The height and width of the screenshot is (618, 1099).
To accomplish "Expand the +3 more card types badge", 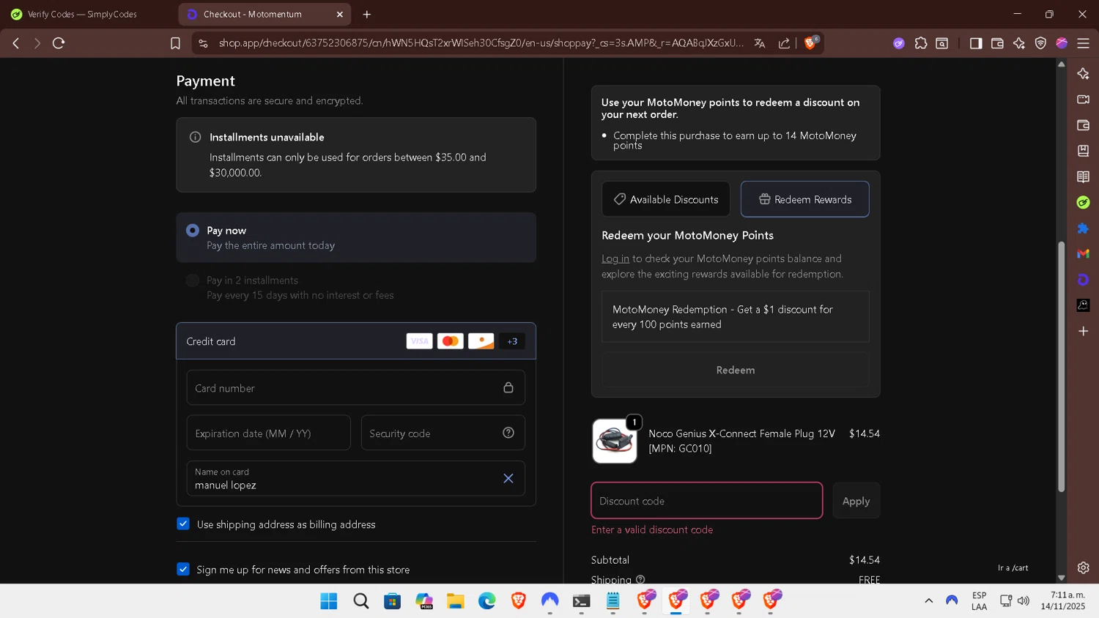I will pyautogui.click(x=512, y=341).
